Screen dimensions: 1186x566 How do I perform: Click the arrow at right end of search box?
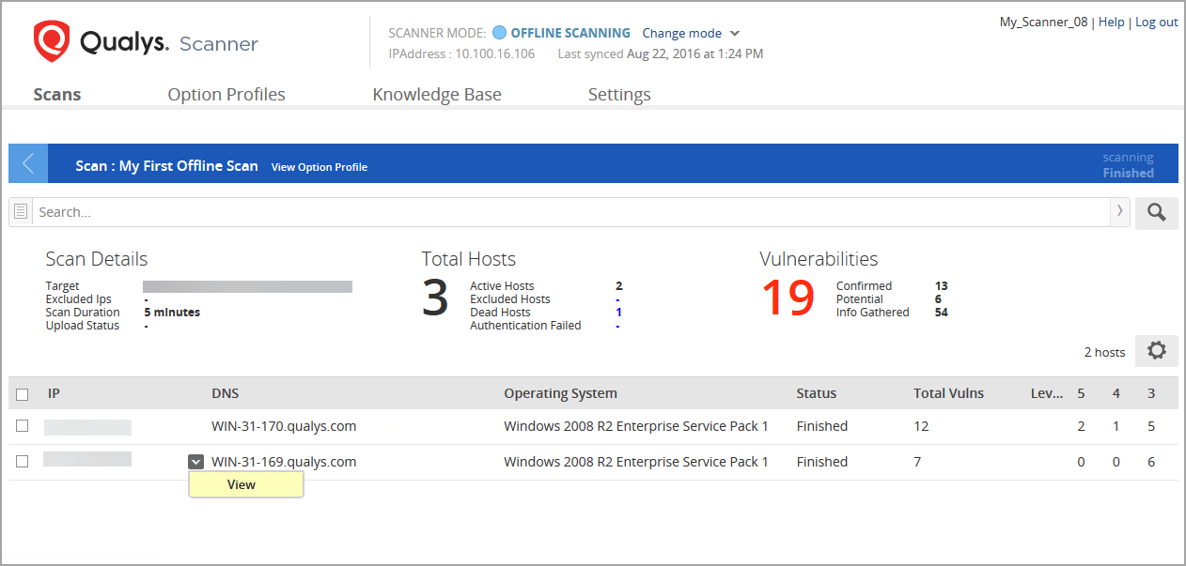pos(1119,212)
